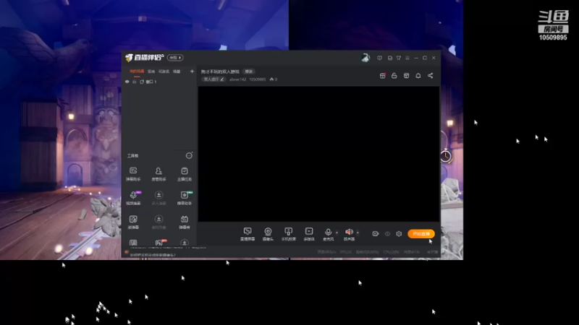
Task: Open mobile screen casting (手机投屏) source
Action: [x=288, y=234]
